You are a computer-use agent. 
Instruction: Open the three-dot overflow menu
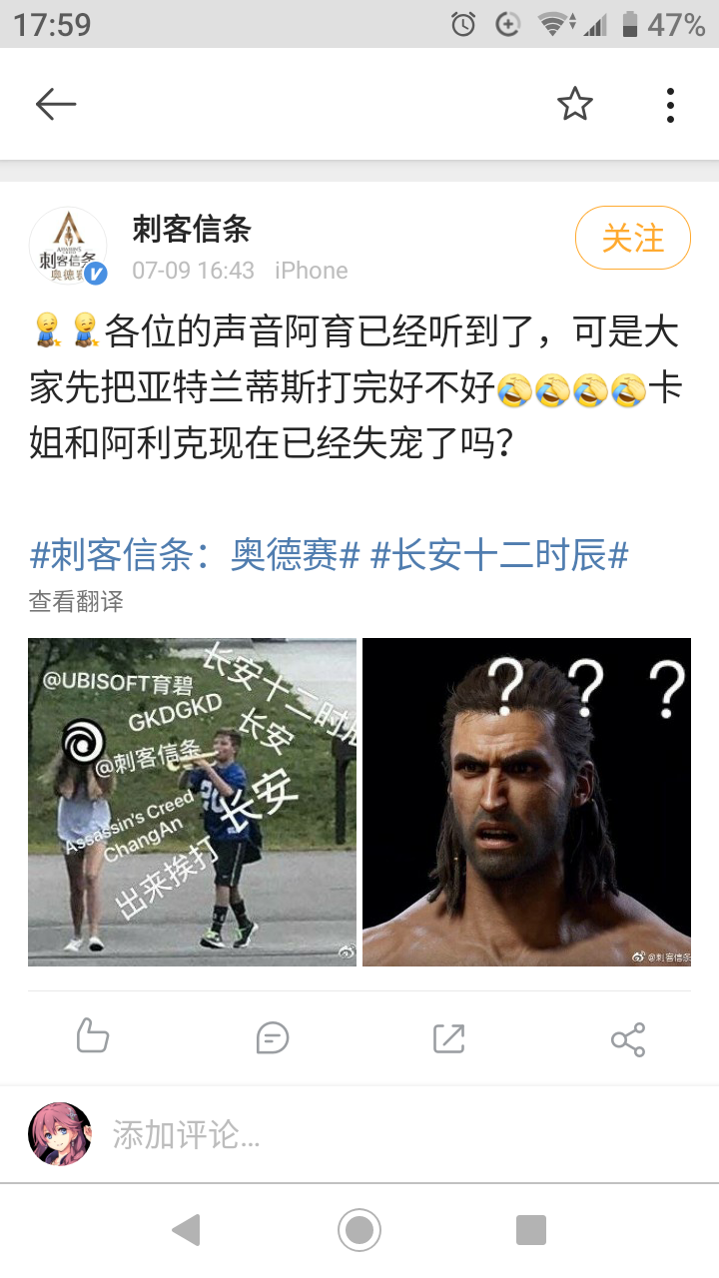[x=670, y=104]
